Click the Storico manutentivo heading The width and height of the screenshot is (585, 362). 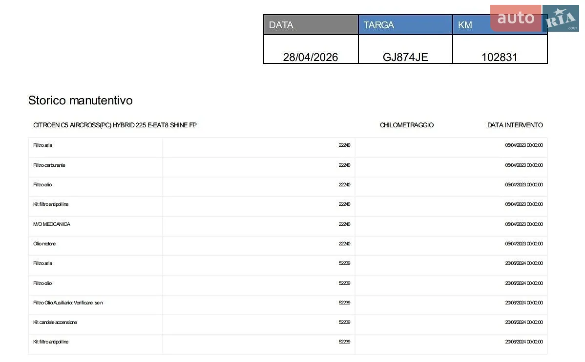coord(80,101)
